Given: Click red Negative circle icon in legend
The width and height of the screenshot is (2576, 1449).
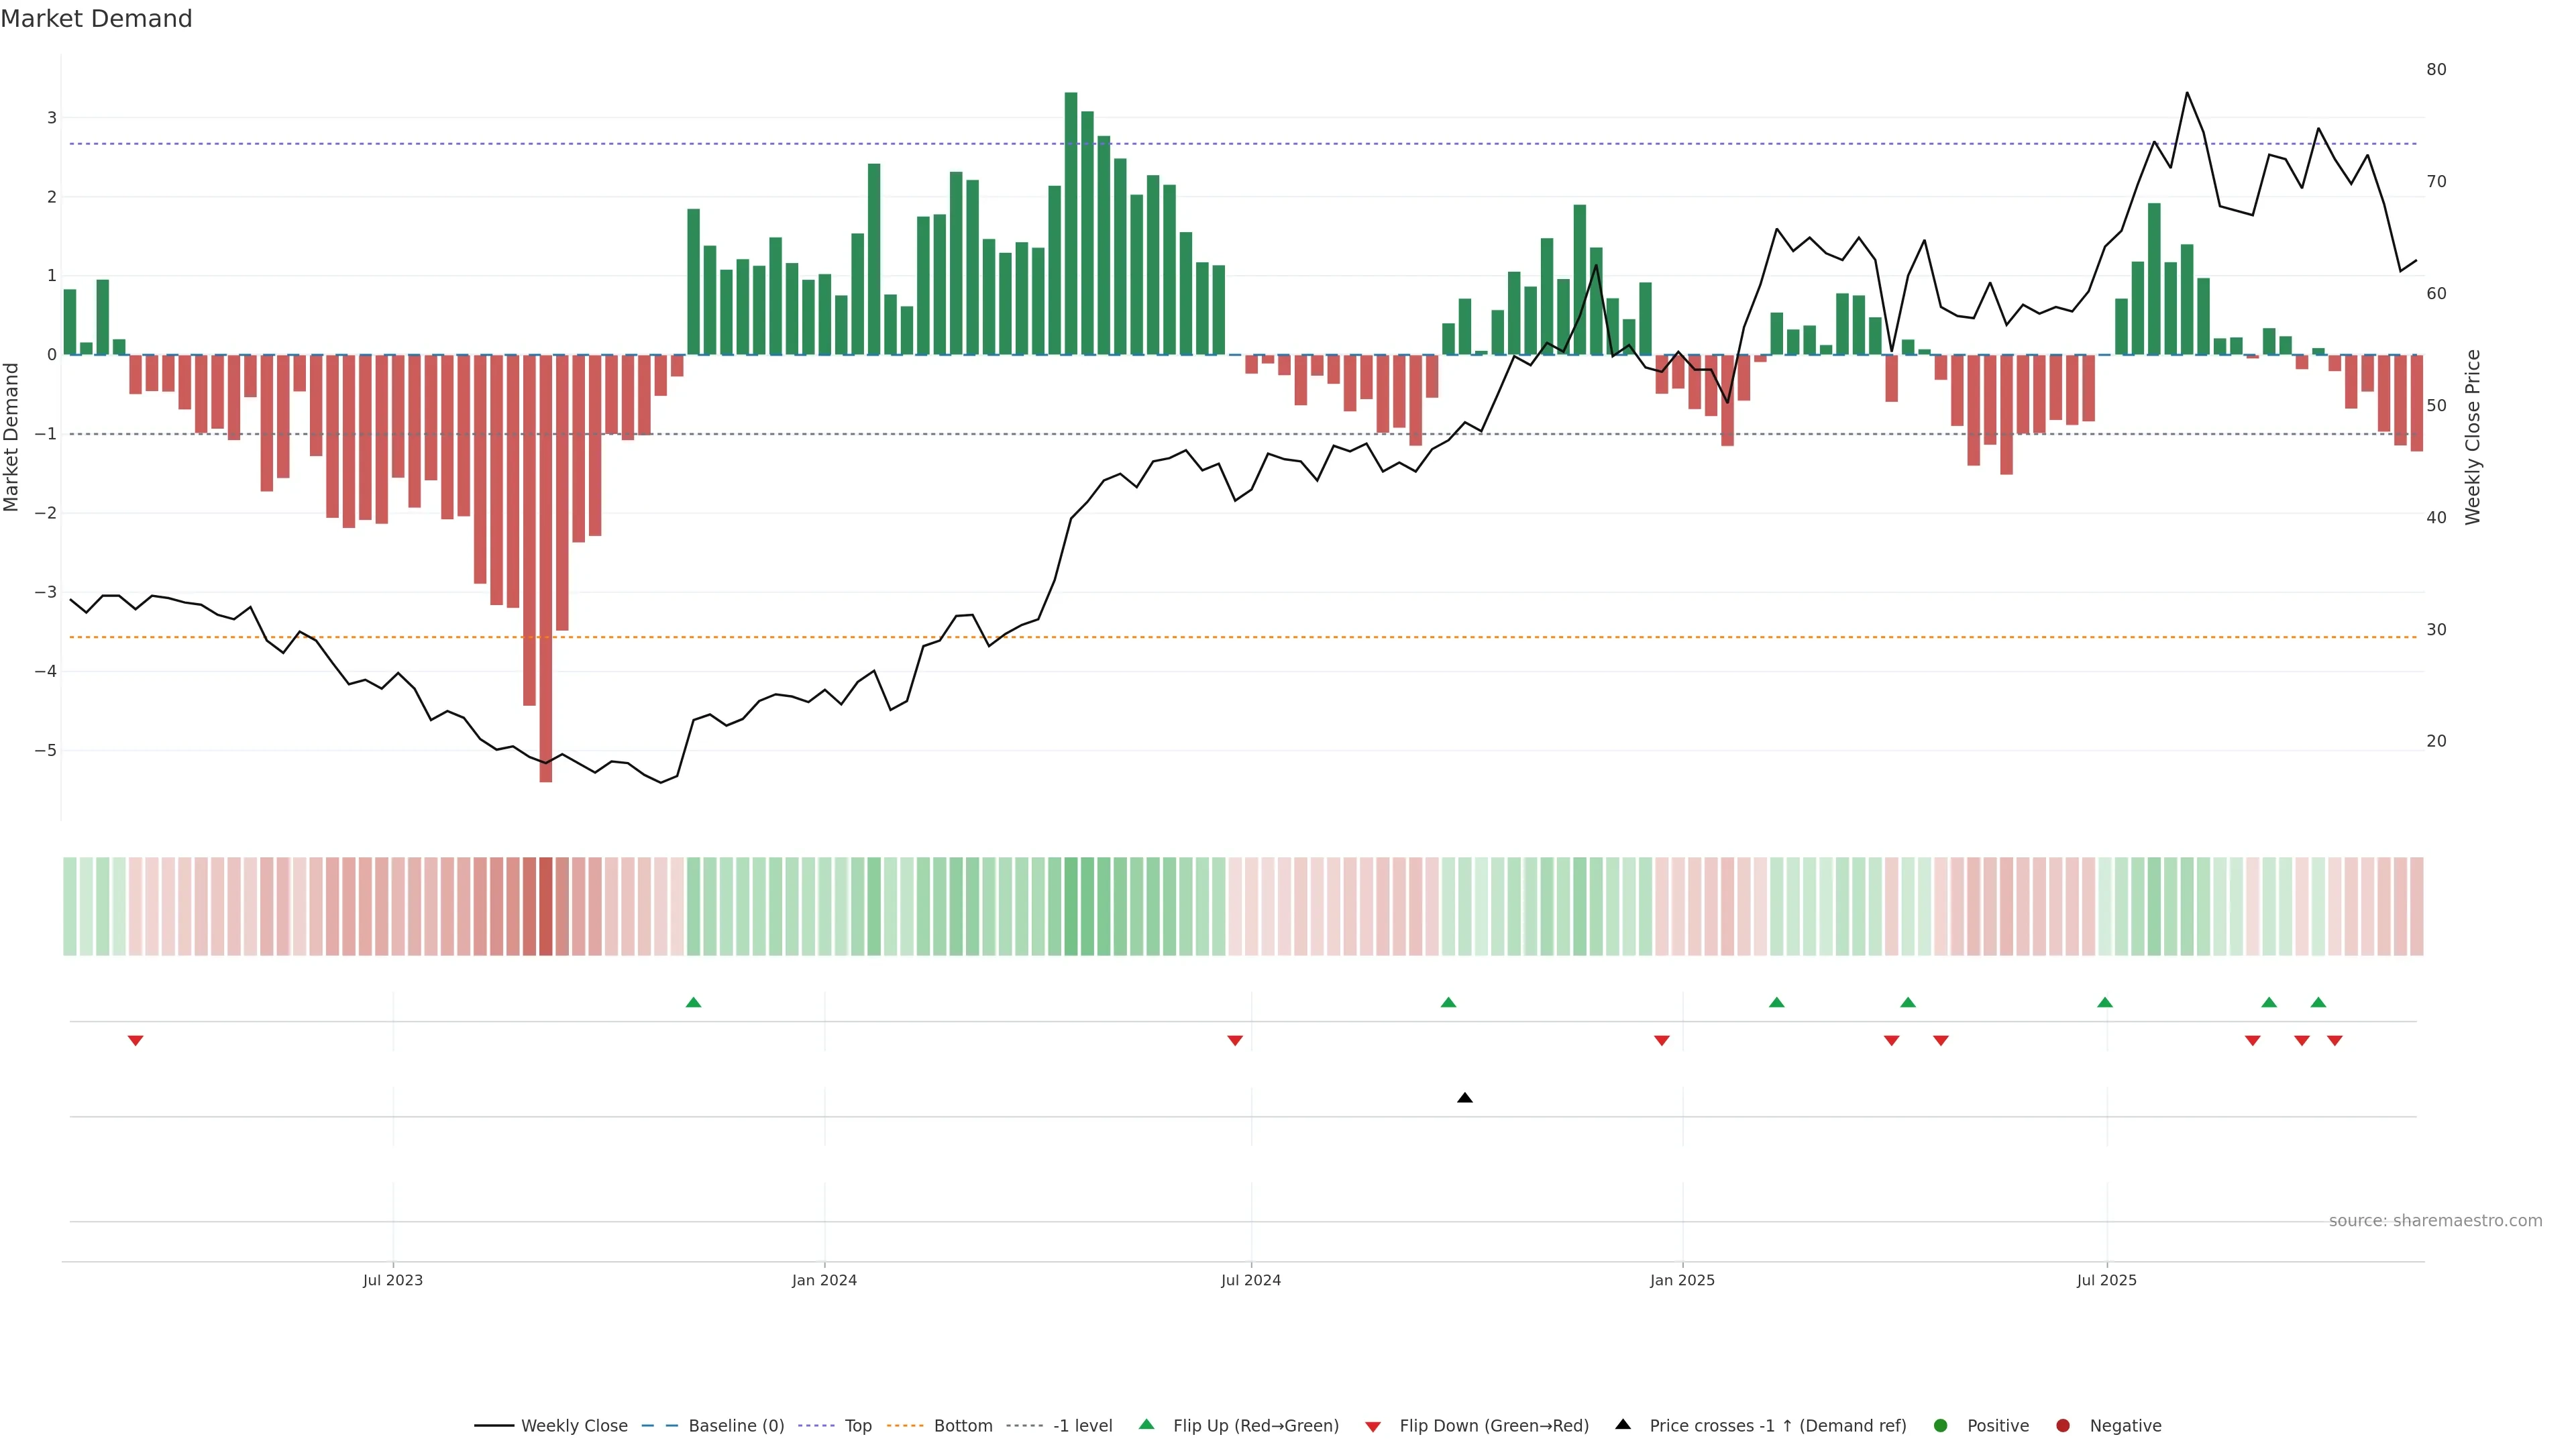Looking at the screenshot, I should [x=2063, y=1426].
